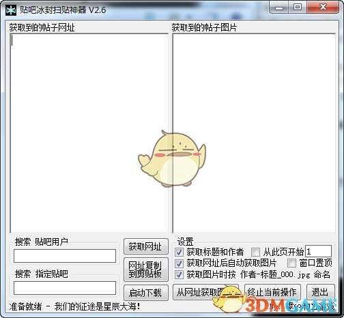Enable the 从此页开始 checkbox
Viewport: 344px width, 318px height.
pyautogui.click(x=255, y=252)
